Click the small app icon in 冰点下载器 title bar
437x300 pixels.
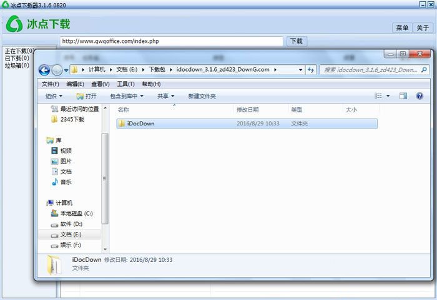(5, 4)
